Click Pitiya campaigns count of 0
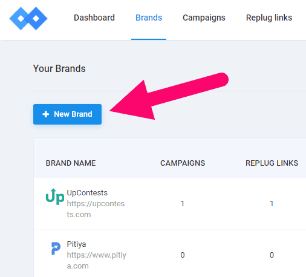Viewport: 306px width, 277px height. [x=183, y=255]
